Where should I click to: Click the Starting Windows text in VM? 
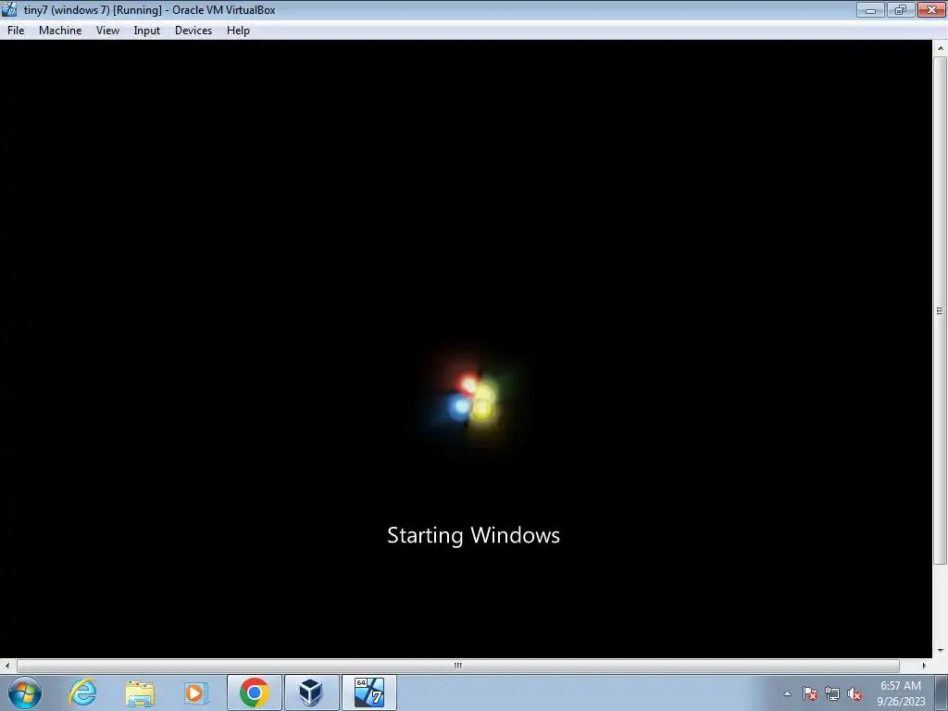pyautogui.click(x=473, y=536)
